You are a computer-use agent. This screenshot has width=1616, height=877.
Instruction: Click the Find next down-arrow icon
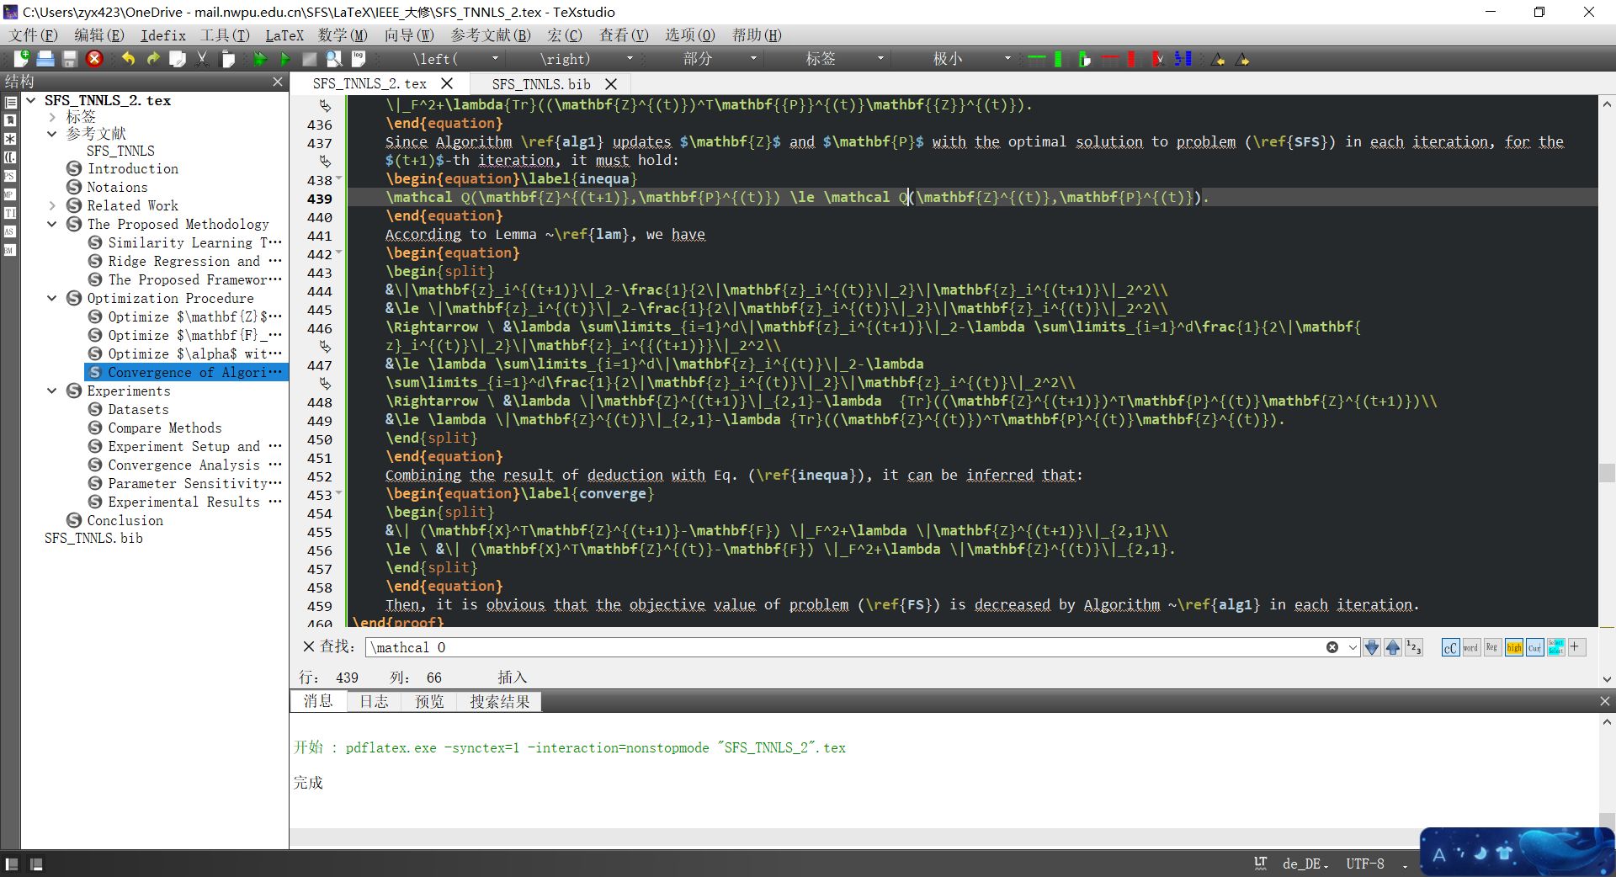1372,647
